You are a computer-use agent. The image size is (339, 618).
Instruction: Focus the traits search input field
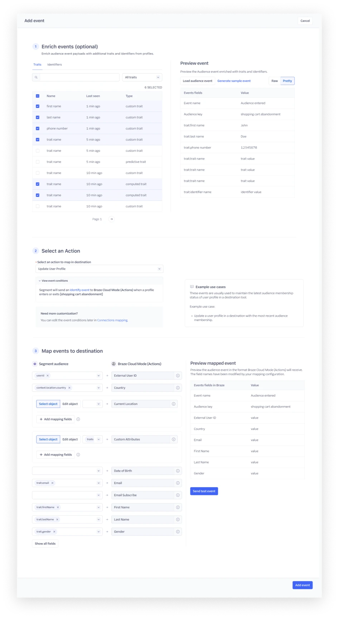point(79,77)
